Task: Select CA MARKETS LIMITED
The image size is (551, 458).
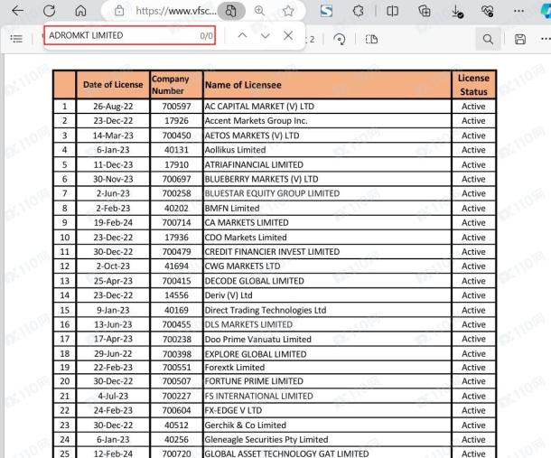Action: (x=247, y=222)
